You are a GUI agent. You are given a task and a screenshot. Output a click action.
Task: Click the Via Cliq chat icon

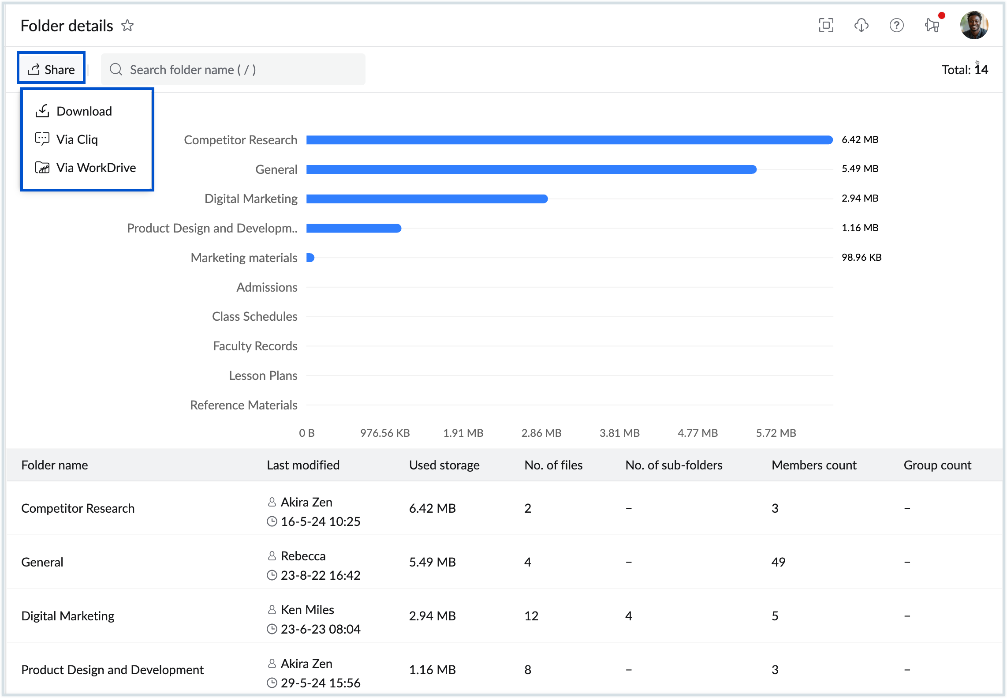(x=42, y=139)
